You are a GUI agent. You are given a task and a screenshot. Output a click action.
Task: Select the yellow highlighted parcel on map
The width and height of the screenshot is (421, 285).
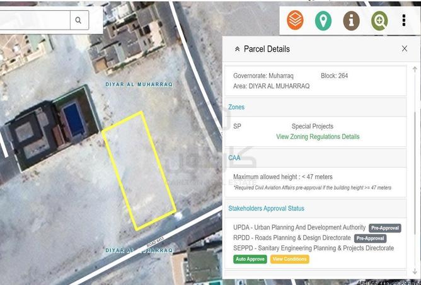139,171
